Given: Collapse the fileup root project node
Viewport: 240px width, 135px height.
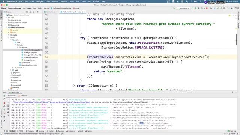Looking at the screenshot, I should (4, 15).
